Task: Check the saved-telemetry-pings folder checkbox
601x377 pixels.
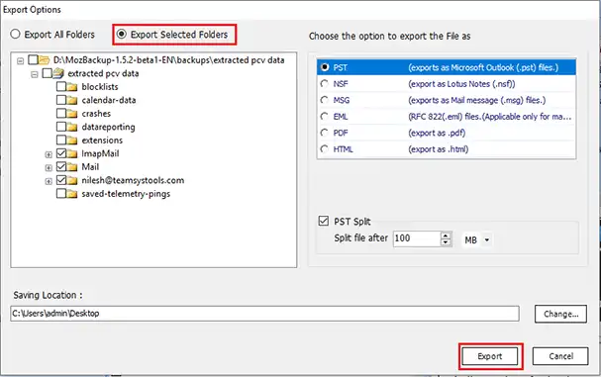Action: 61,194
